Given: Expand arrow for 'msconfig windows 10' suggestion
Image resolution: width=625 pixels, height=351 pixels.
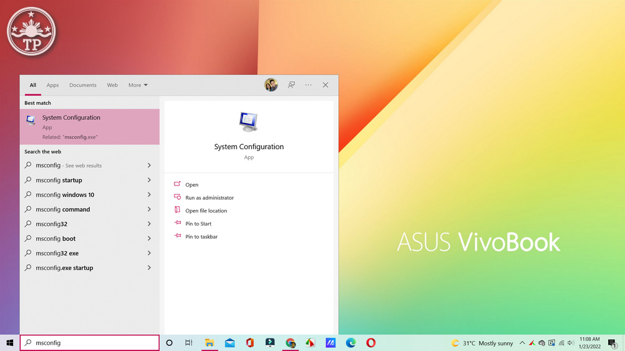Looking at the screenshot, I should click(x=149, y=195).
